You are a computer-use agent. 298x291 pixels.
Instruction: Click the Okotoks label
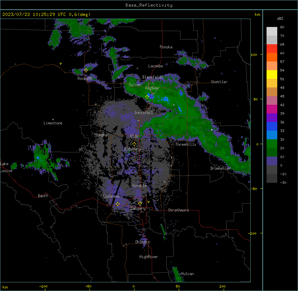[142, 242]
